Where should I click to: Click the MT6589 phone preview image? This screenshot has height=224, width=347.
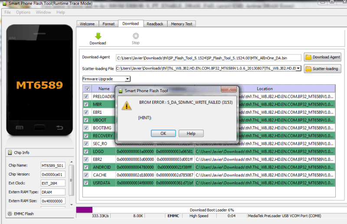tap(39, 80)
